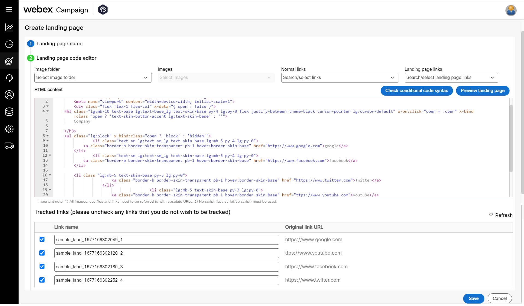Open the Normal links search dropdown
This screenshot has width=524, height=306.
pyautogui.click(x=339, y=78)
